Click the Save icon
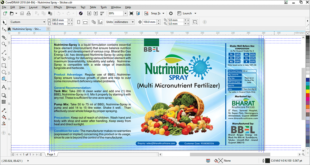The height and width of the screenshot is (165, 310). [x=22, y=13]
